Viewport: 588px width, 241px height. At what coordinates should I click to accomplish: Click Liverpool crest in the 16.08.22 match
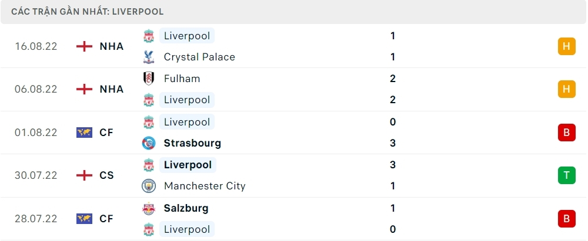point(148,36)
